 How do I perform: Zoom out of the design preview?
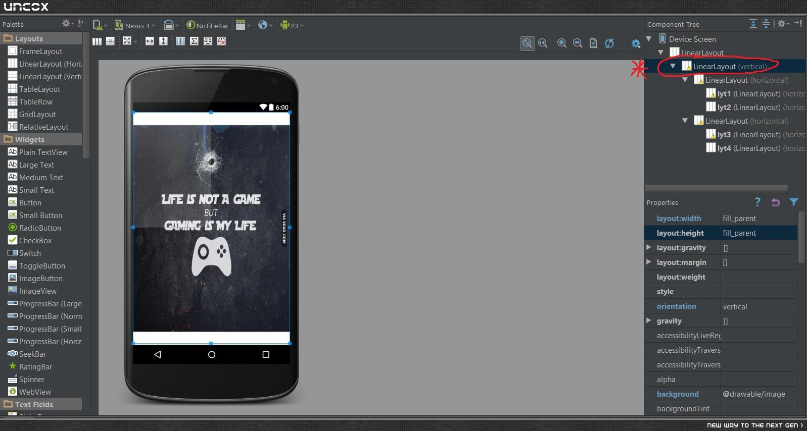point(578,43)
